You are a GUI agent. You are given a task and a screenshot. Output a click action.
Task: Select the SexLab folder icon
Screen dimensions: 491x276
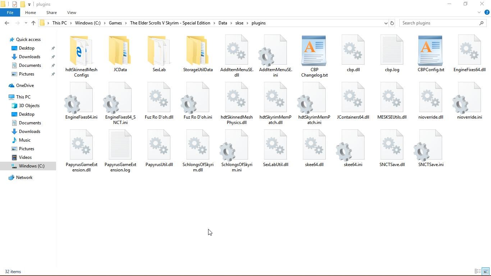(159, 50)
